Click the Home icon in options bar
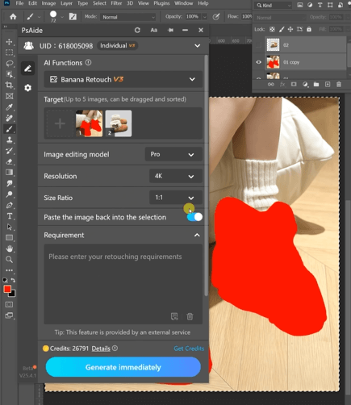 [13, 17]
